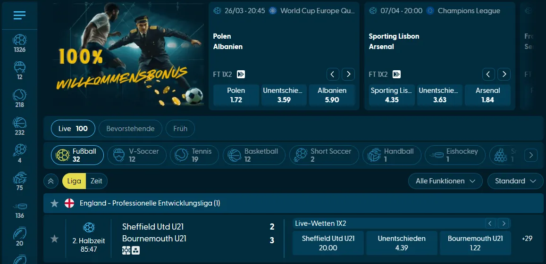Open +29 additional markets for Sheffield match
The height and width of the screenshot is (264, 546).
[x=527, y=239]
